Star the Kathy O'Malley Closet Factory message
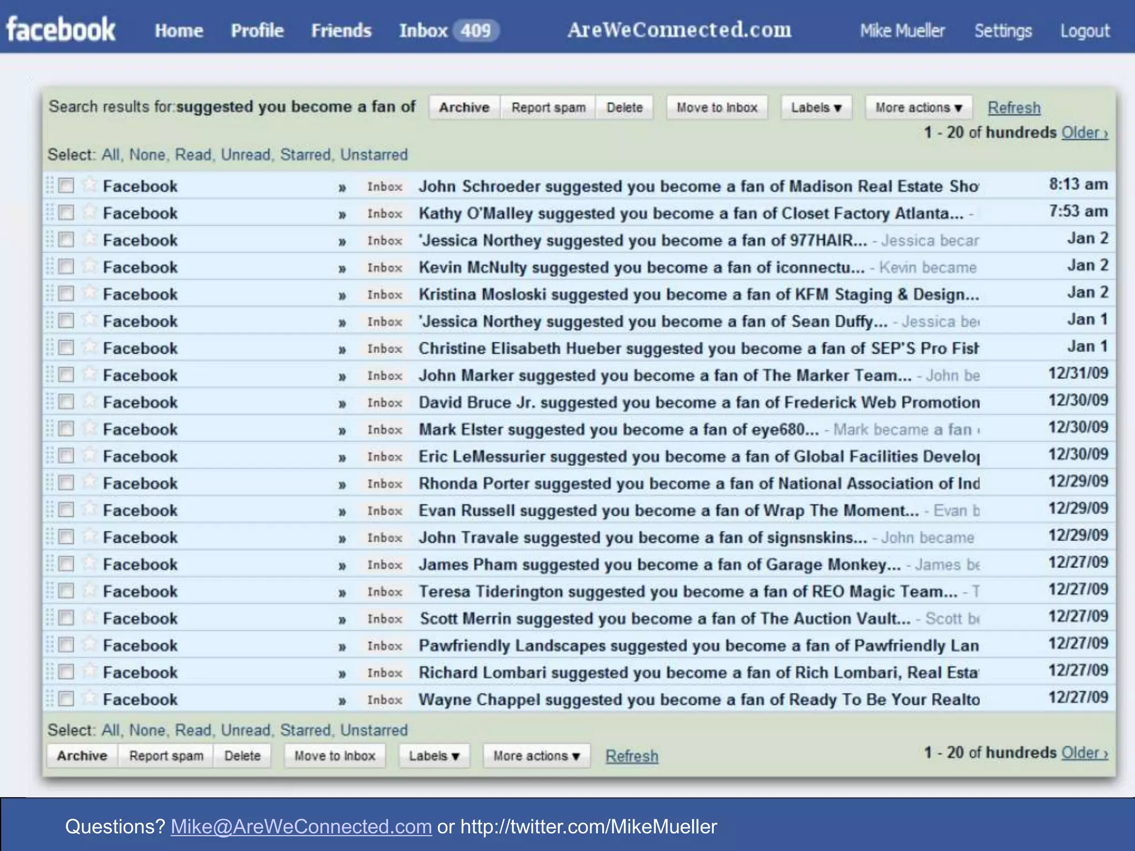This screenshot has height=851, width=1135. point(89,212)
